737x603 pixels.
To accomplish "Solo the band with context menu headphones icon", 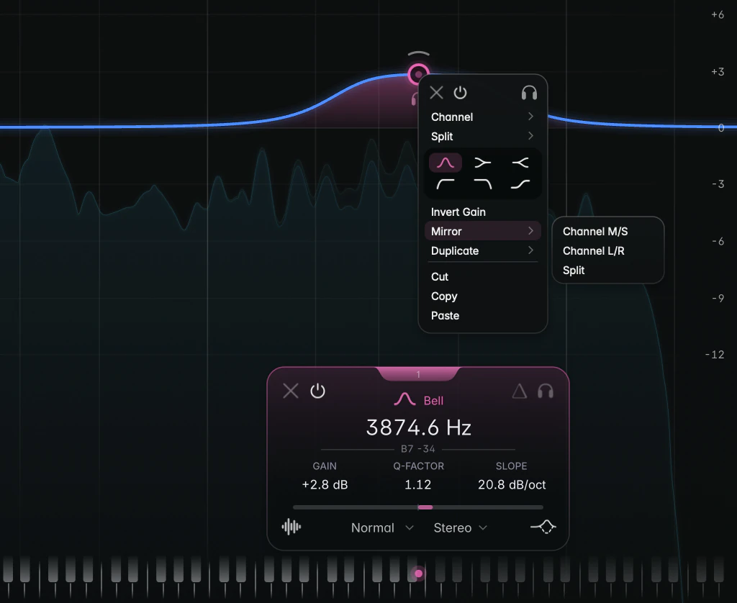I will pyautogui.click(x=529, y=93).
